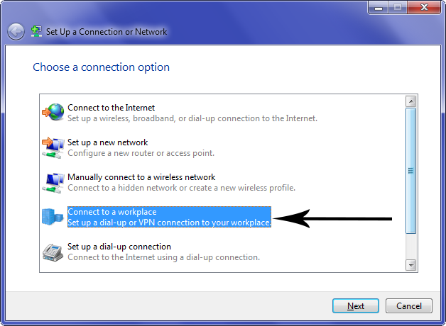Click the workplace building icon

pyautogui.click(x=53, y=217)
